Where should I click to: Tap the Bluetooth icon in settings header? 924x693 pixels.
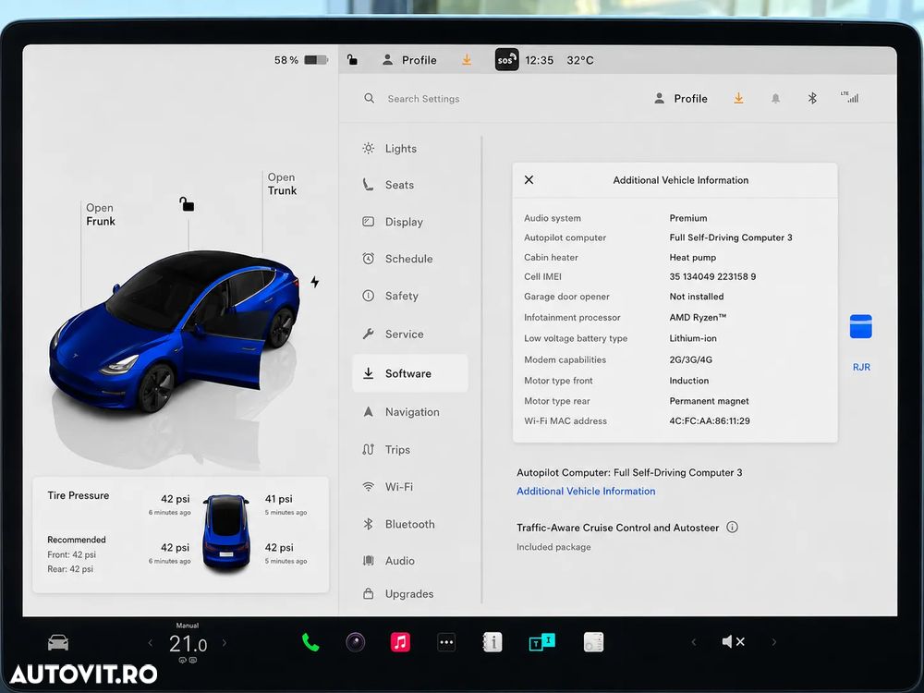pyautogui.click(x=812, y=99)
